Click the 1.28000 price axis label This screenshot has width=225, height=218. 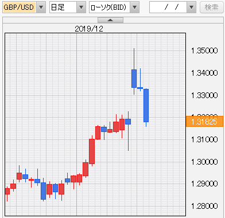click(x=204, y=206)
